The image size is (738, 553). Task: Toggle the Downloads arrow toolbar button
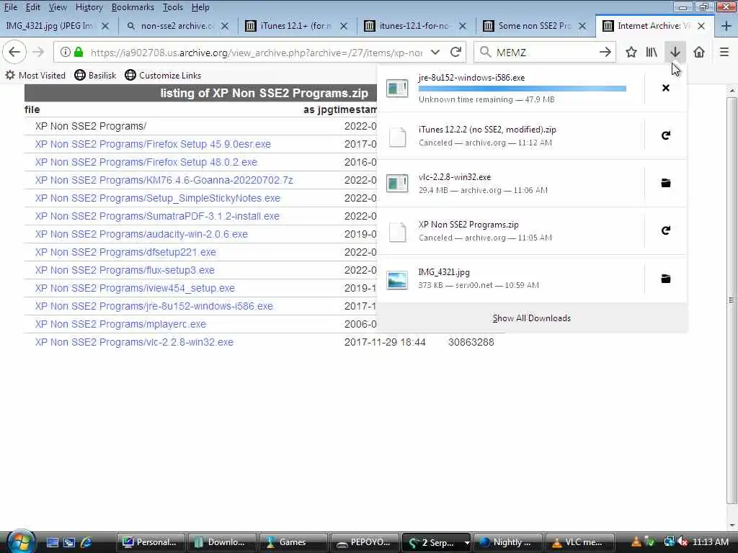675,52
